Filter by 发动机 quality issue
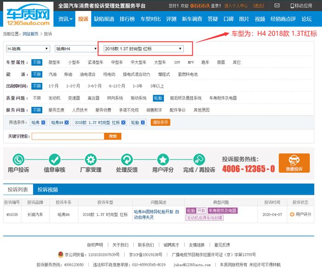This screenshot has width=322, height=271. click(54, 98)
